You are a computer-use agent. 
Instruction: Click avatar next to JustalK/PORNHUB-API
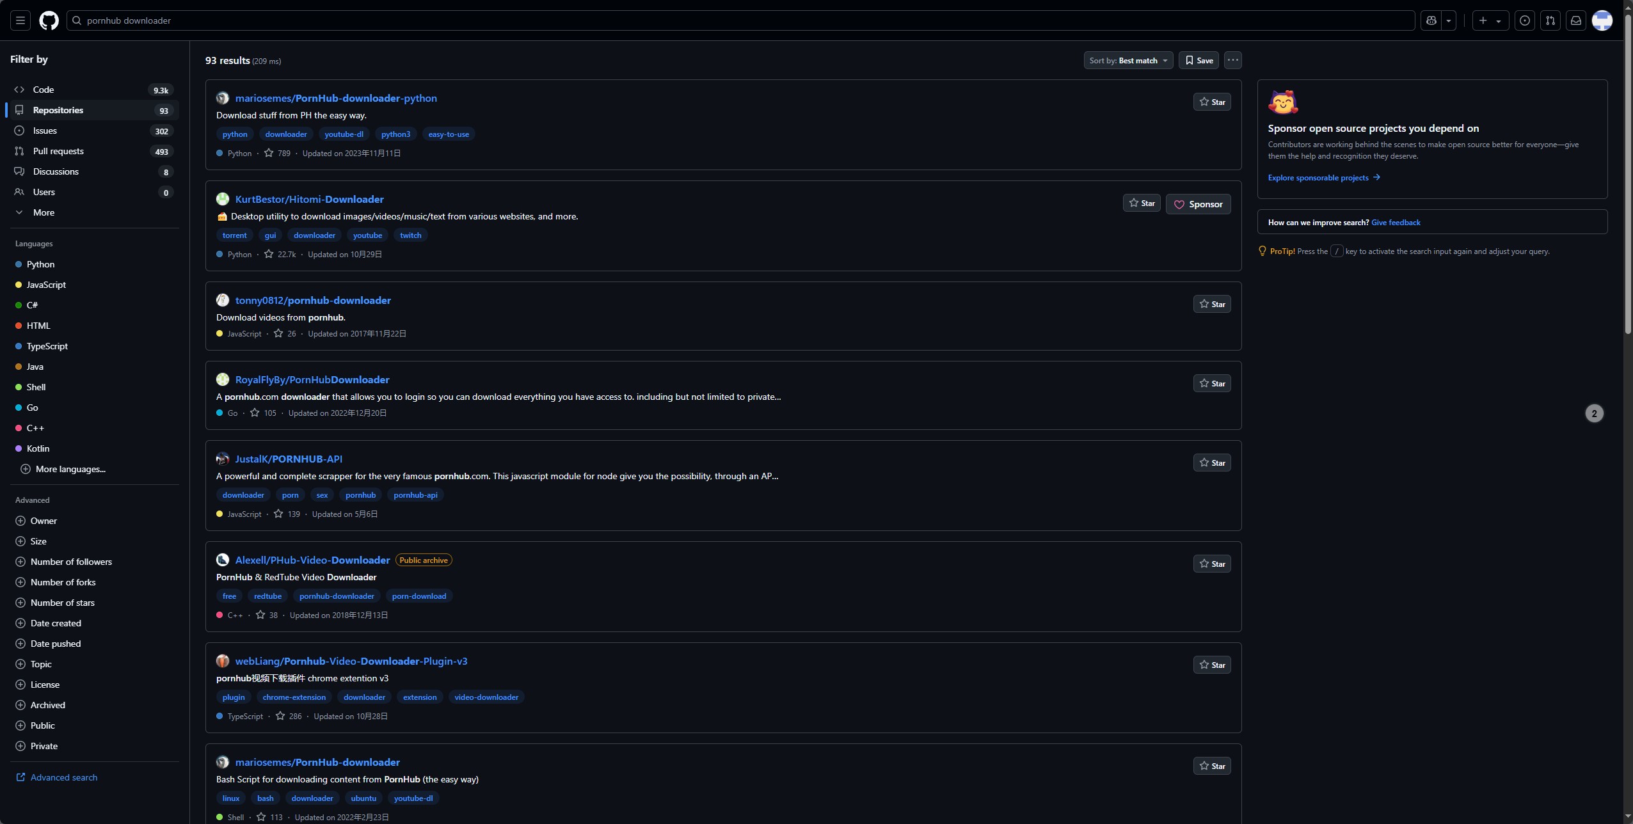coord(223,459)
